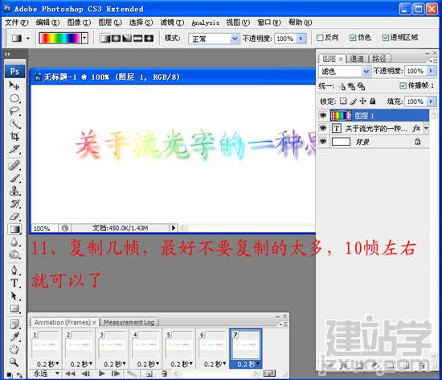Open loop options dropdown 永远
This screenshot has height=380, width=442.
click(x=47, y=374)
